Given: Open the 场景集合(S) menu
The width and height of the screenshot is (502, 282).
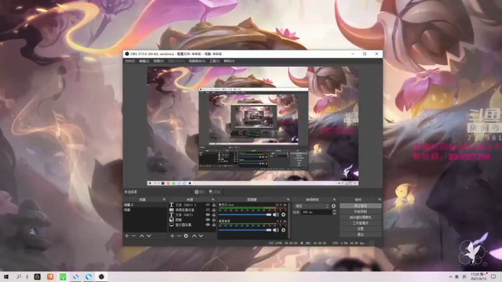Looking at the screenshot, I should (197, 61).
